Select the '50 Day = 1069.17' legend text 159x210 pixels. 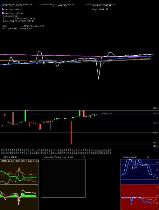point(13,10)
